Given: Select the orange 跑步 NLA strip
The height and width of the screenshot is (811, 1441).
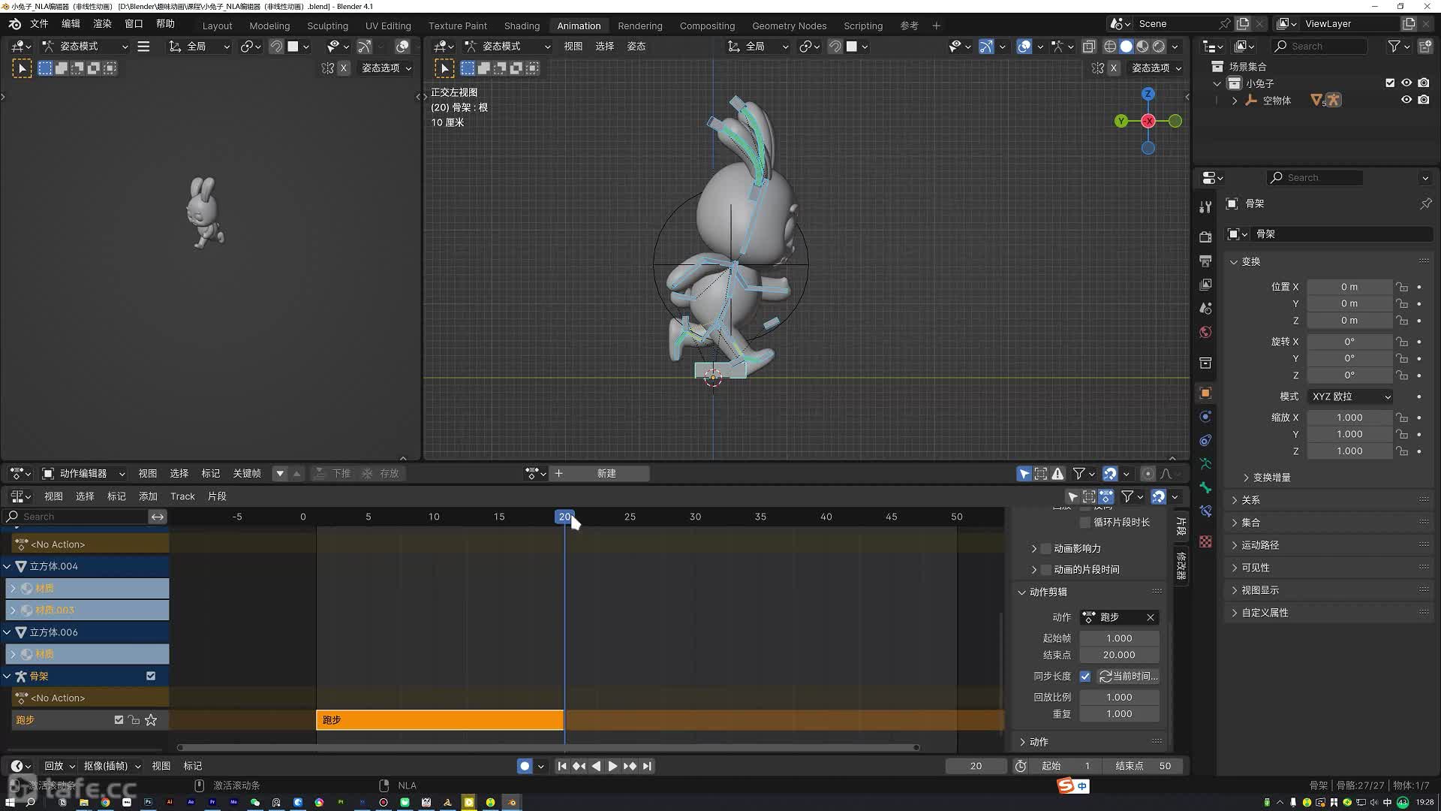Looking at the screenshot, I should point(440,720).
